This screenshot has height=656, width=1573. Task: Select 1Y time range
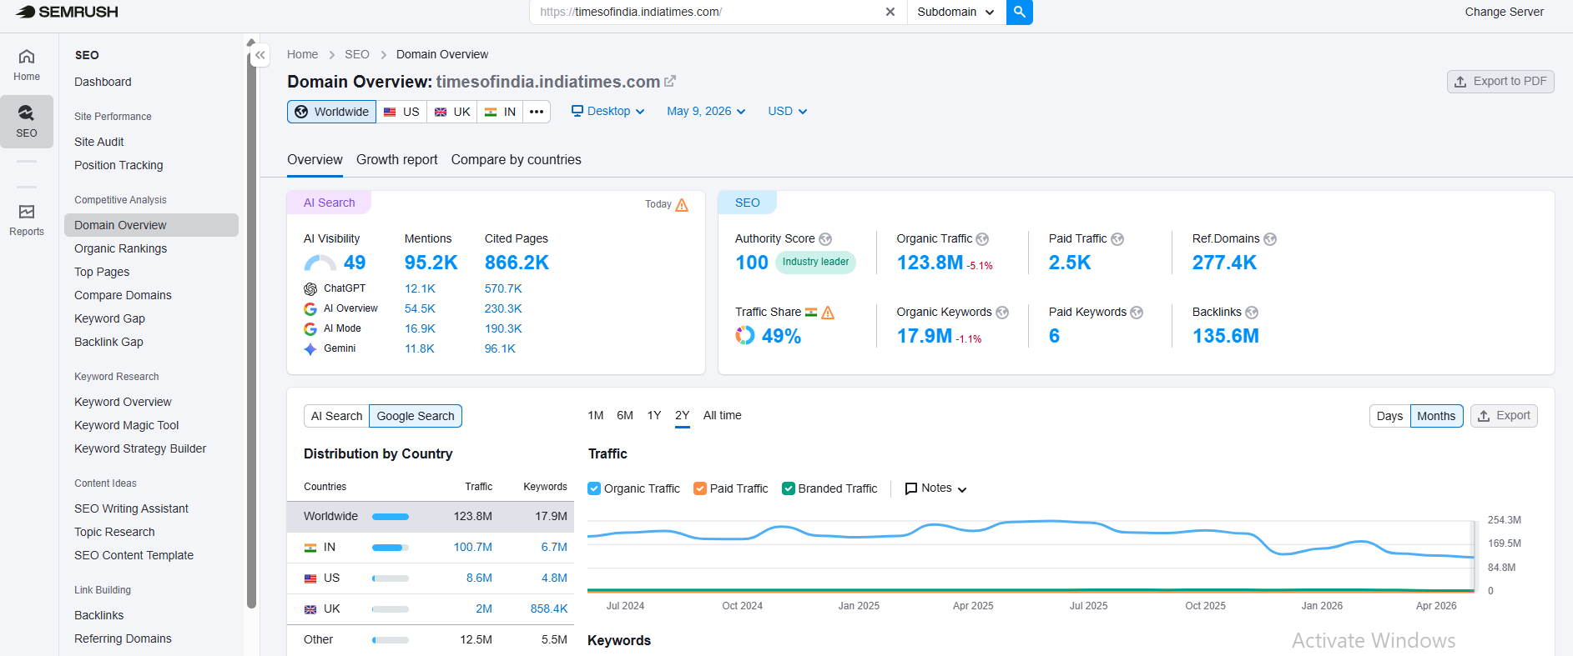click(x=654, y=415)
